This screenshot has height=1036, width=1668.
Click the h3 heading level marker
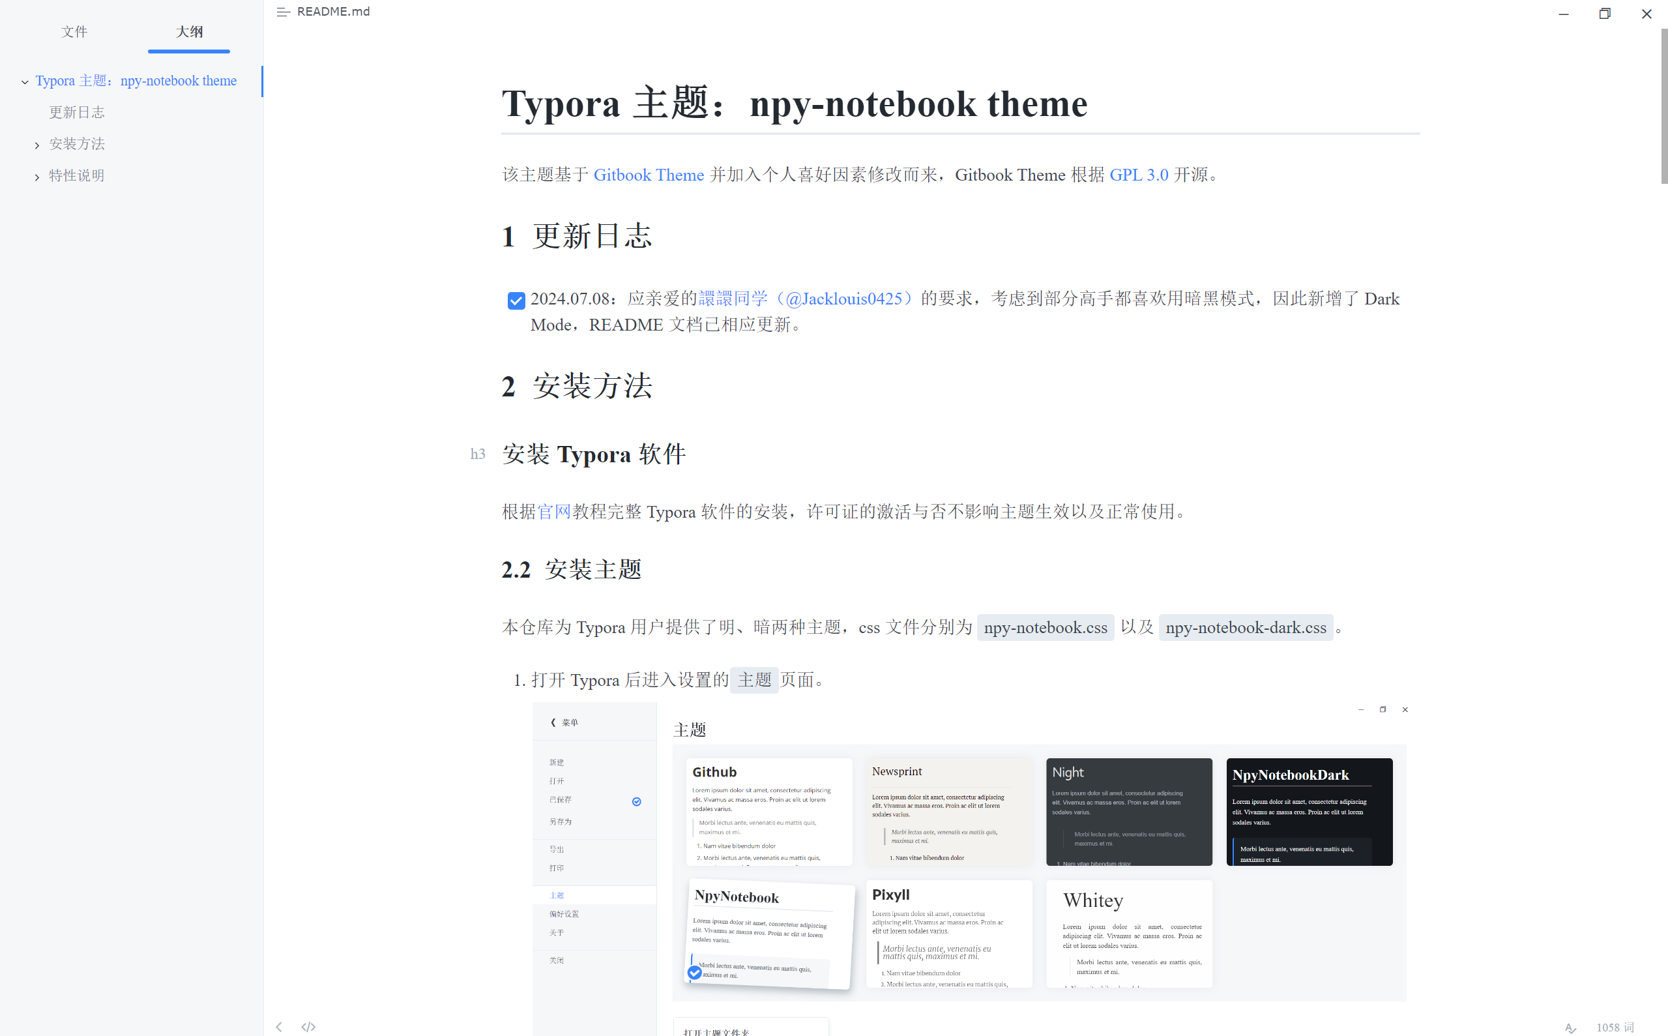click(477, 454)
